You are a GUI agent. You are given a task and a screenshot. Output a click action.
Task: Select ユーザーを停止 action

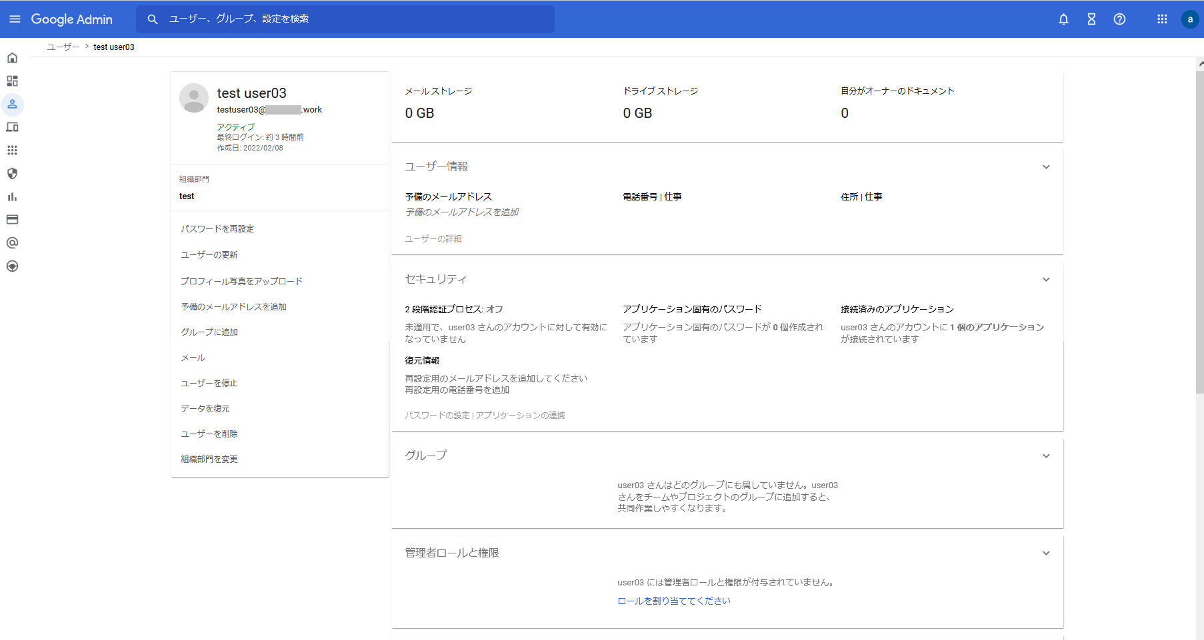[209, 384]
